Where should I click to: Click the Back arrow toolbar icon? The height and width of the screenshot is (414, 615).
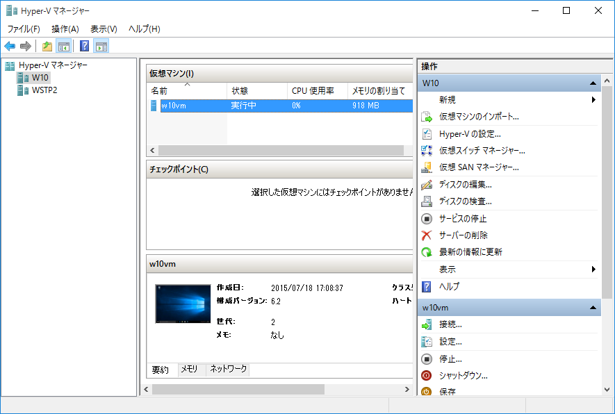10,47
